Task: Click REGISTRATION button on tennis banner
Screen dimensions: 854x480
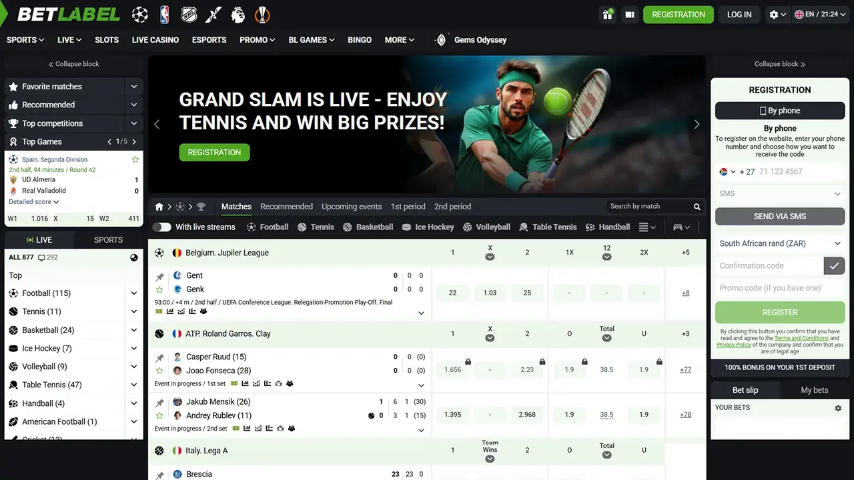Action: click(214, 153)
